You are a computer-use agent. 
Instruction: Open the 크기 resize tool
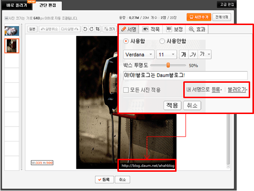coord(110,29)
